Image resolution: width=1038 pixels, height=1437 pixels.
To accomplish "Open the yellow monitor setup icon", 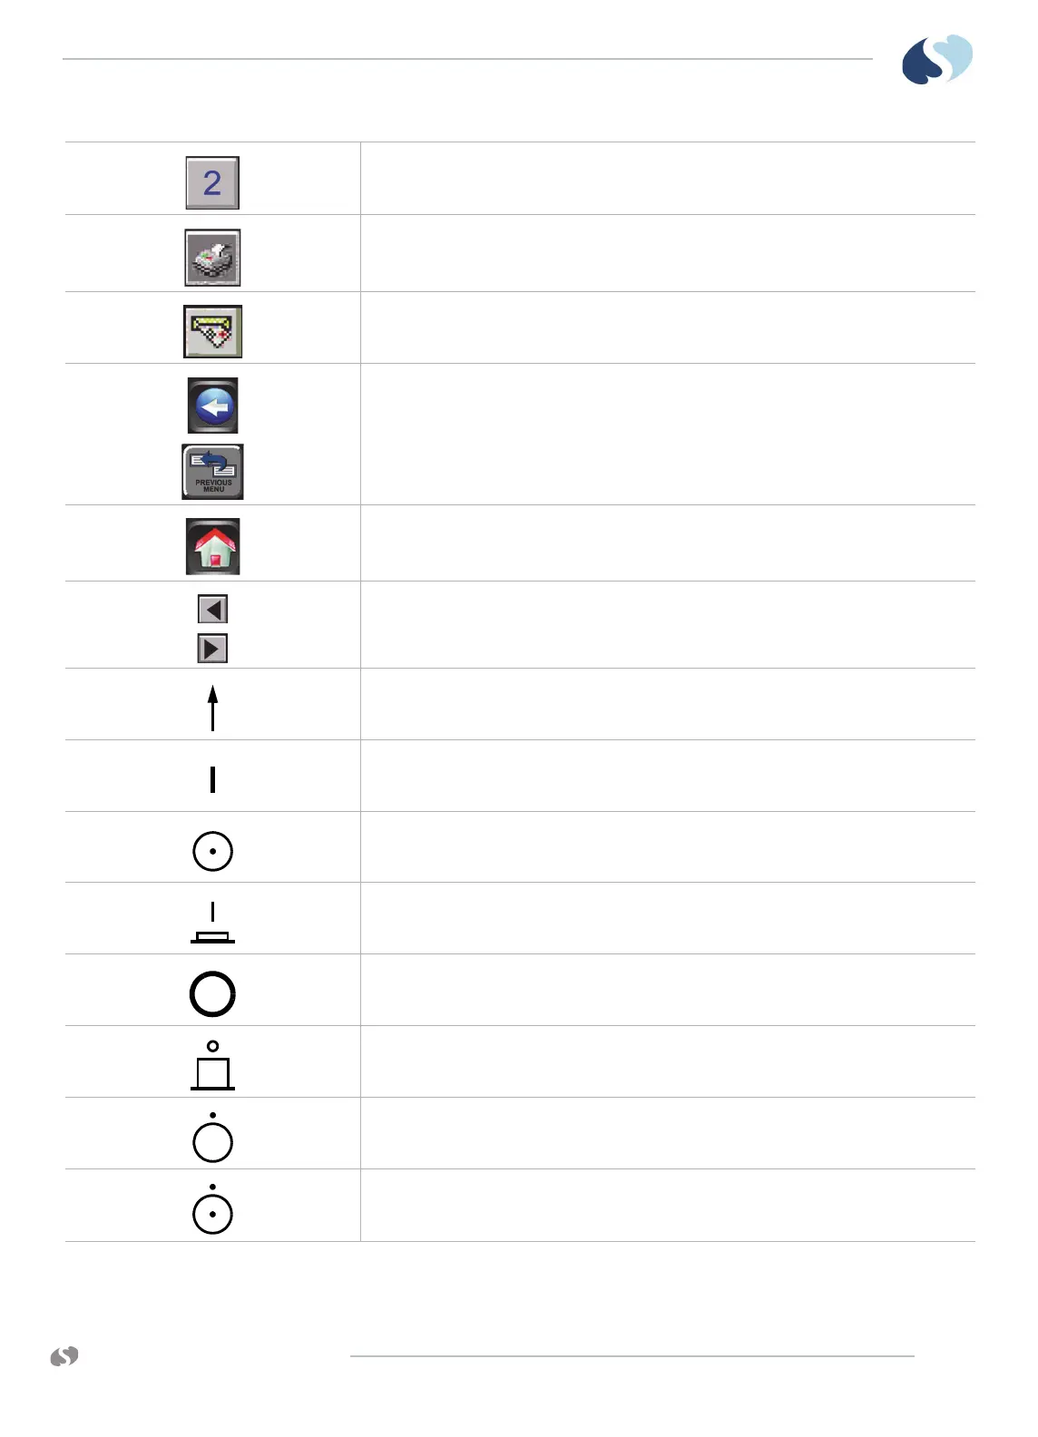I will coord(212,331).
